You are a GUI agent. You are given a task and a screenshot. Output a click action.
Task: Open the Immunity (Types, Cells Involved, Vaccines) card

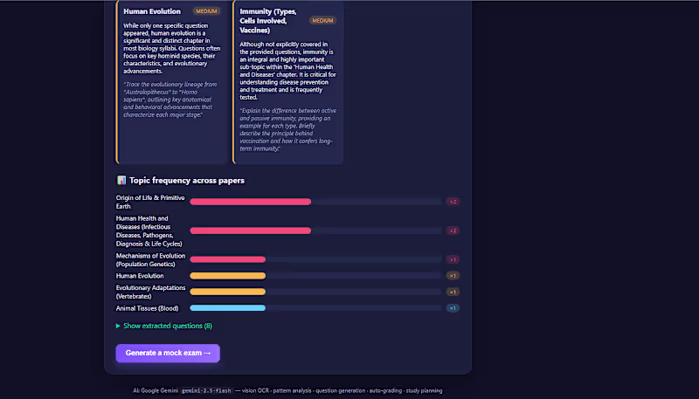tap(288, 82)
